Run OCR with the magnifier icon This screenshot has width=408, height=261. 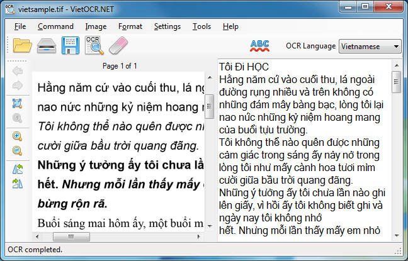pos(93,46)
